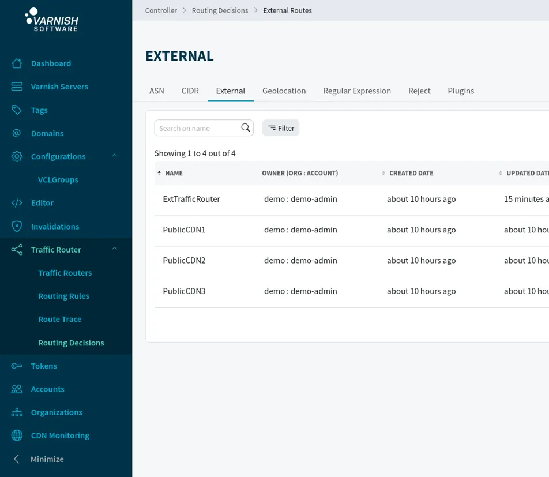The image size is (549, 477).
Task: Click the Editor code brackets icon
Action: 17,203
